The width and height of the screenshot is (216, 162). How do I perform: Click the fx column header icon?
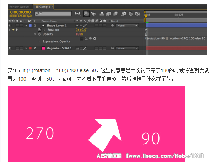pyautogui.click(x=89, y=21)
